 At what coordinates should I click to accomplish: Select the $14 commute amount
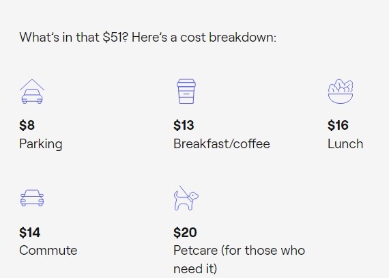tap(30, 232)
